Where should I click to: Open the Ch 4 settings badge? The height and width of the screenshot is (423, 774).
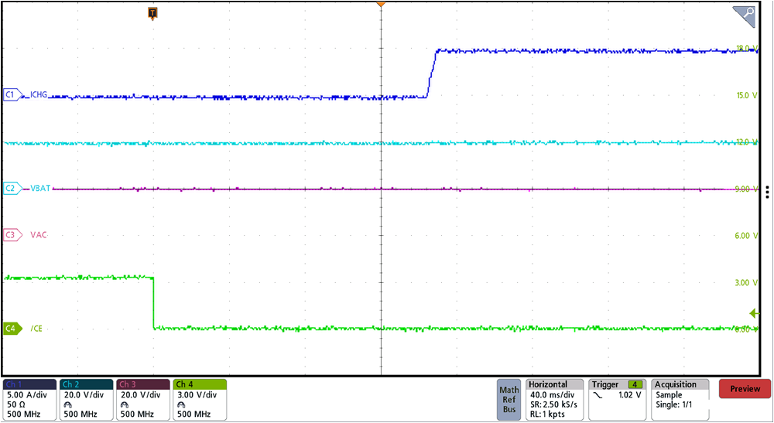(199, 399)
